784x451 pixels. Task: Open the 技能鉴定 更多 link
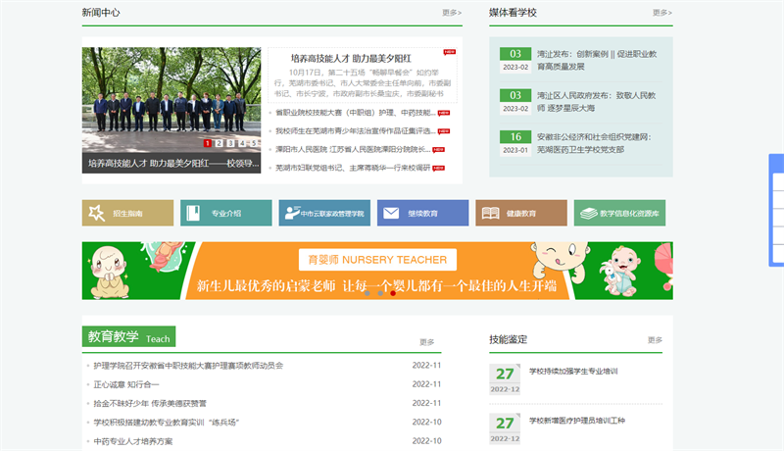tap(655, 340)
